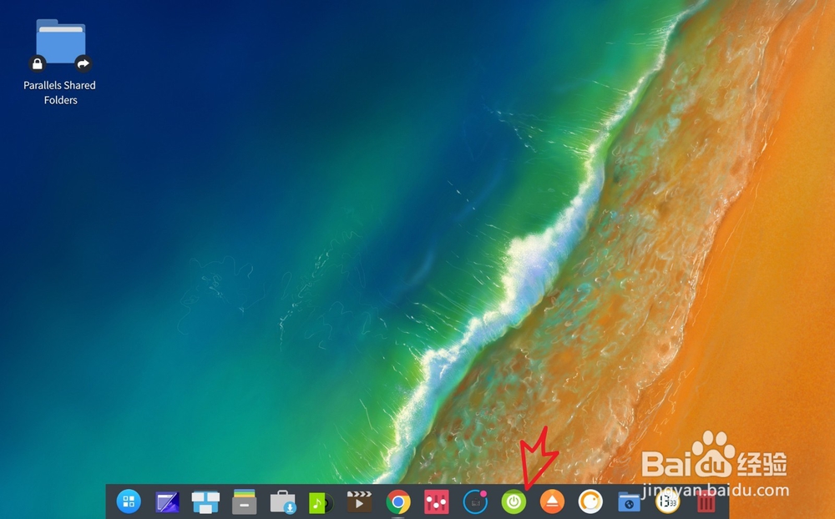The image size is (835, 519).
Task: Open the File Manager from the dock
Action: coord(244,501)
